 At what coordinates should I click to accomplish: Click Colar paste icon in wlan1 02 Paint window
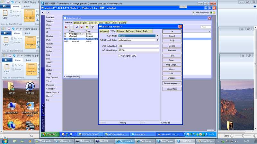(5, 15)
